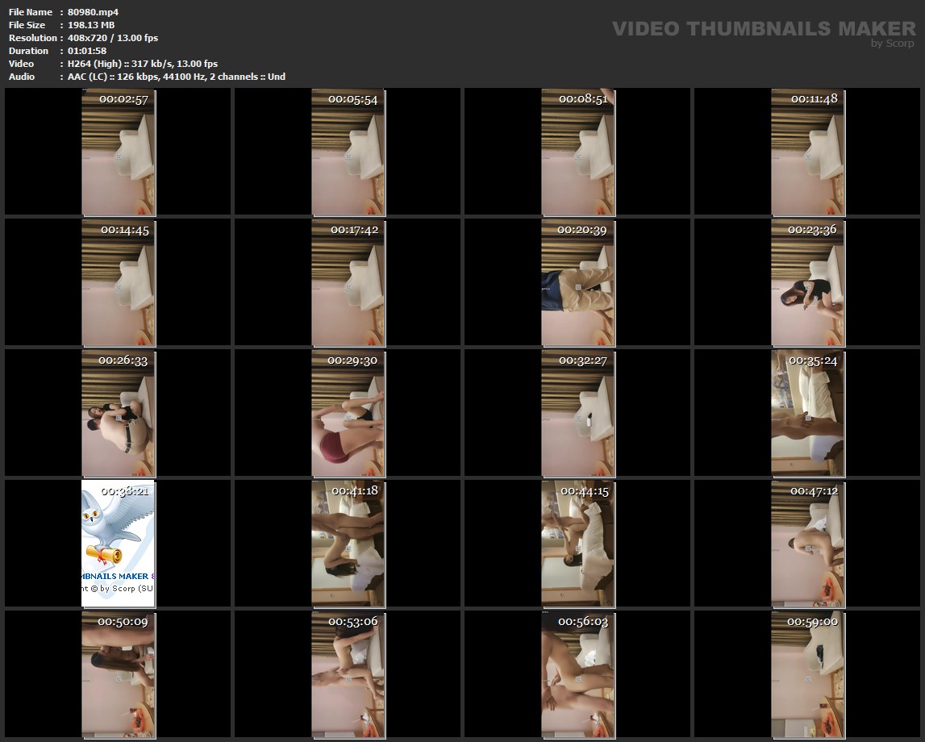This screenshot has width=925, height=742.
Task: Open the frame at timestamp 00:05:54
Action: pos(348,152)
